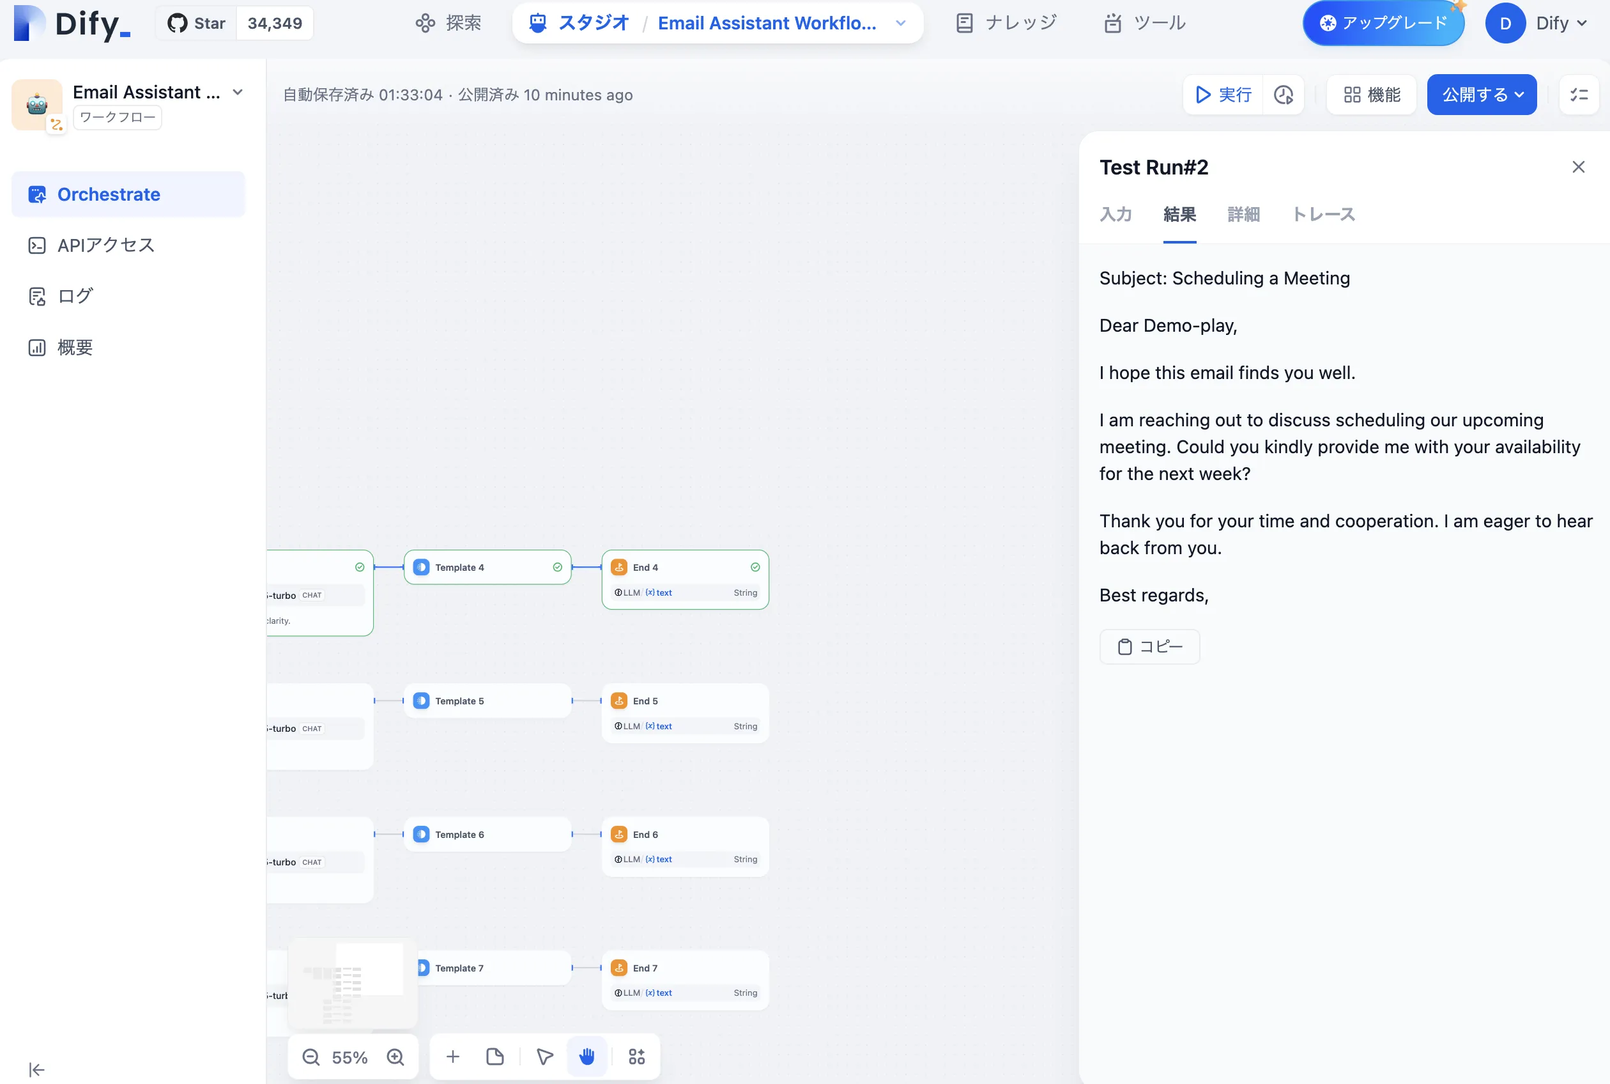Switch to the トレース tab
The height and width of the screenshot is (1084, 1610).
1322,214
